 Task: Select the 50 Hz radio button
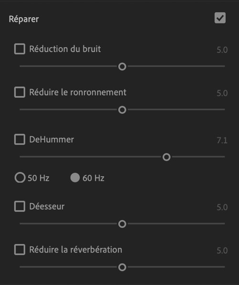pyautogui.click(x=20, y=178)
